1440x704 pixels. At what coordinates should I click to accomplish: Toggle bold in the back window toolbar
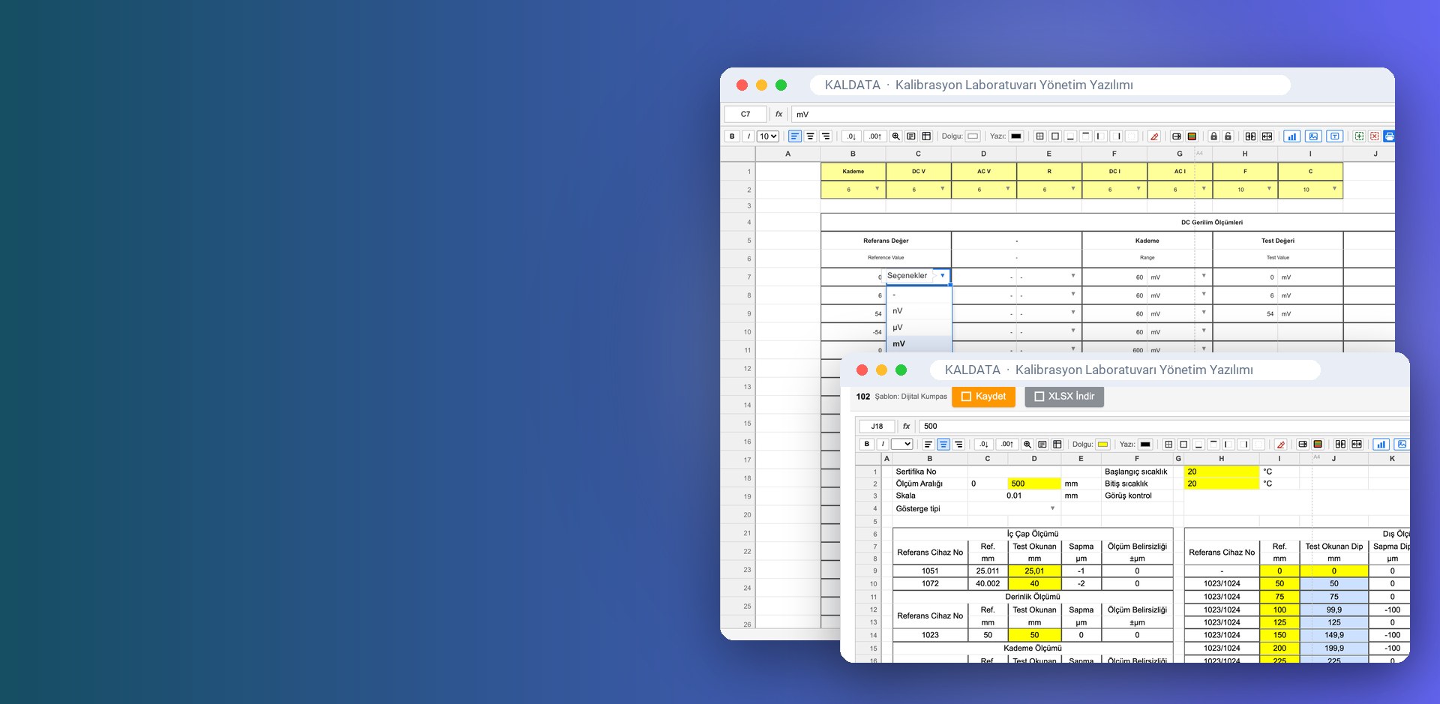732,136
